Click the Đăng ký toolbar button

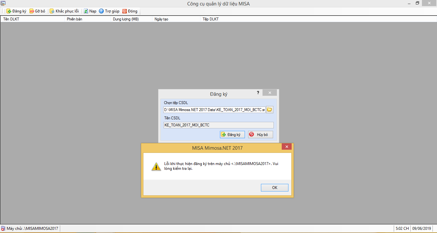[16, 11]
